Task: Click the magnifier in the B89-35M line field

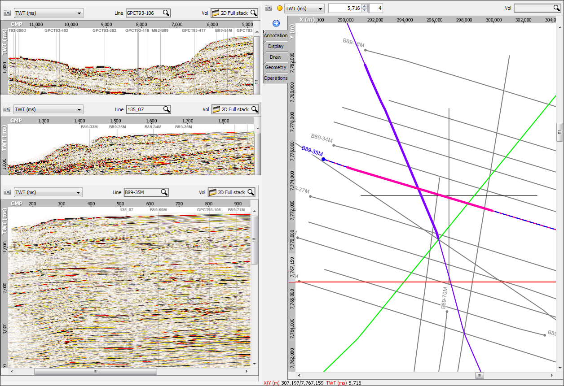Action: tap(164, 192)
